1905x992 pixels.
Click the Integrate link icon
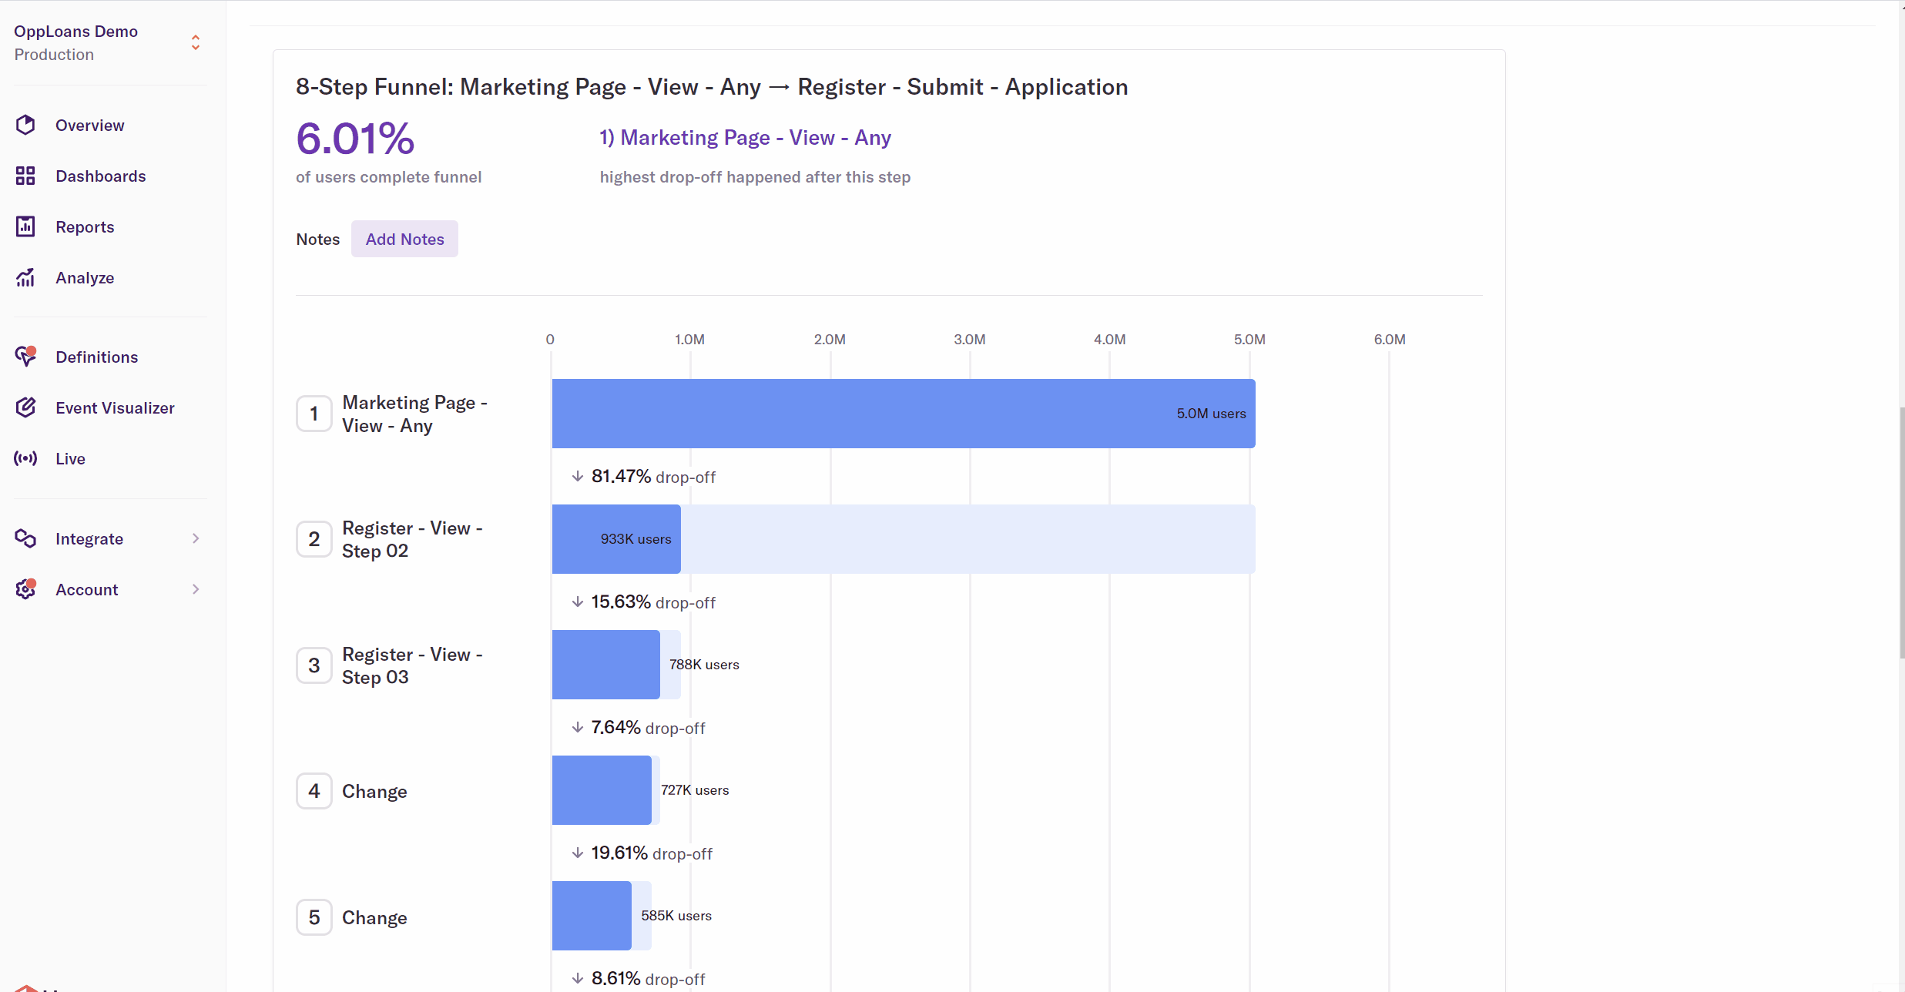point(25,538)
